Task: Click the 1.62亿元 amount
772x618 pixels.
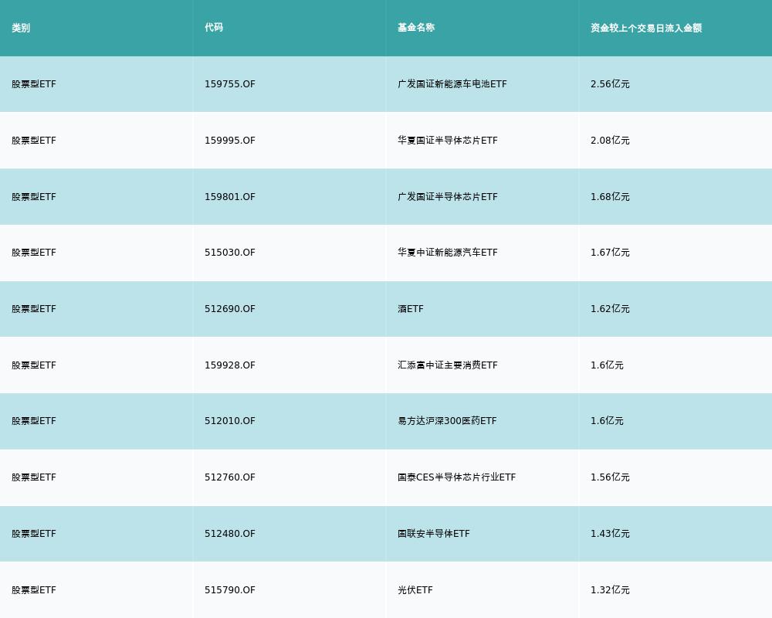Action: pyautogui.click(x=610, y=309)
